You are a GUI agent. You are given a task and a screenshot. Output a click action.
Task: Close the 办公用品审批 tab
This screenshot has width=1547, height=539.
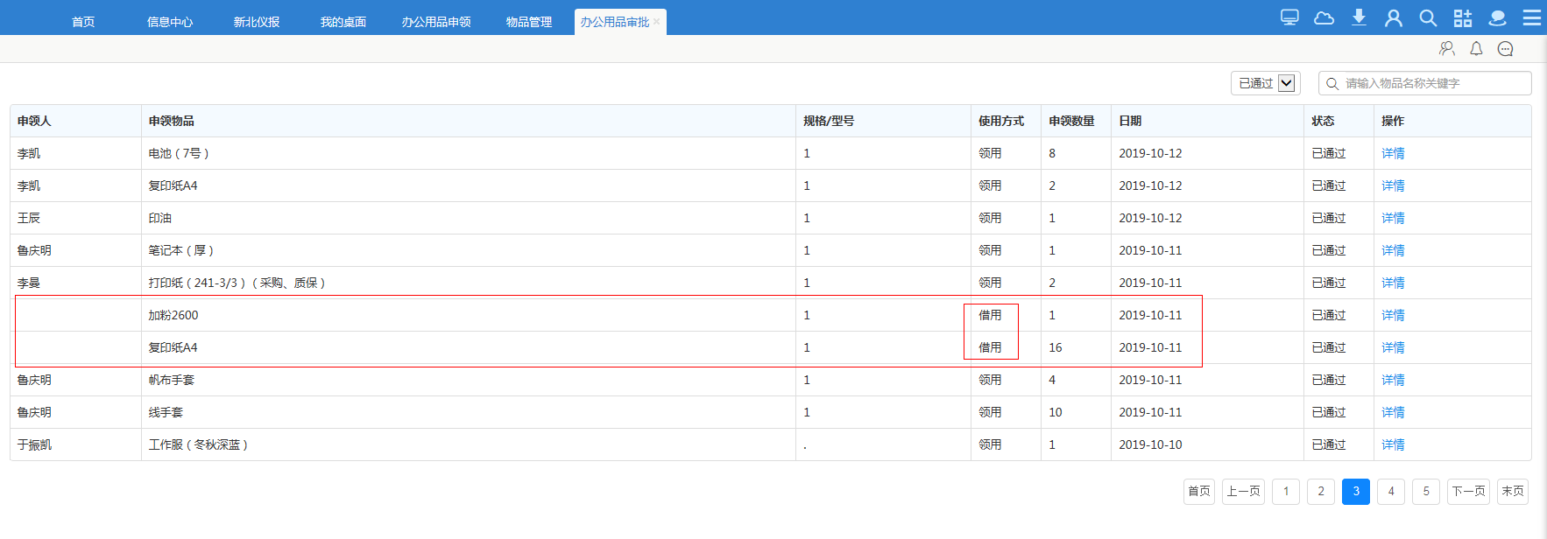(x=656, y=22)
